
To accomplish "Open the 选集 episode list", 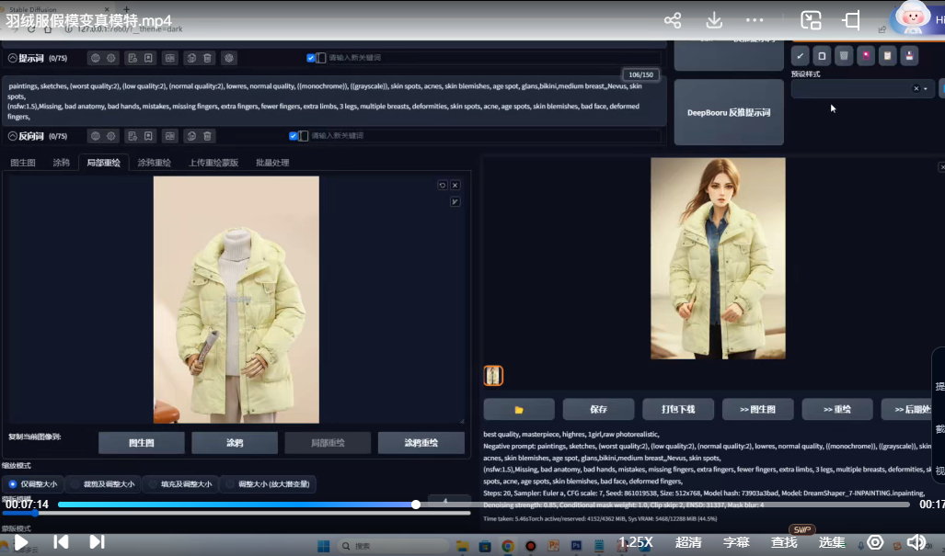I will click(832, 542).
